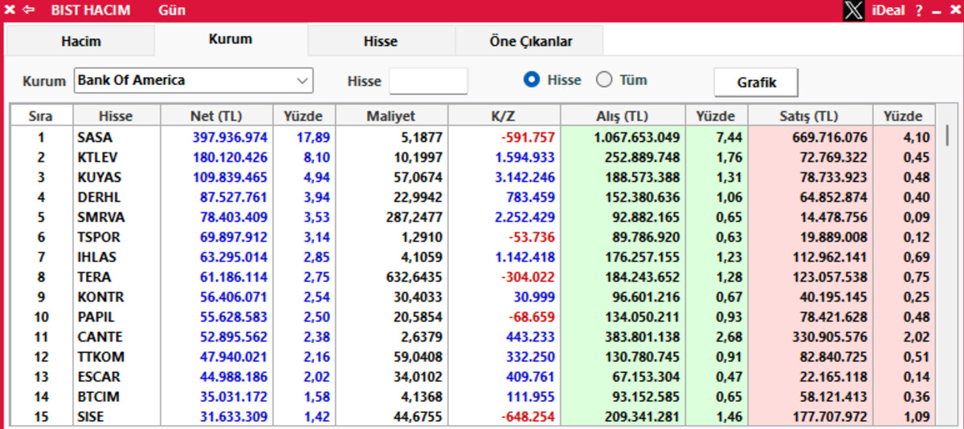This screenshot has width=964, height=429.
Task: Sort by the Alış (TL) column header
Action: (623, 116)
